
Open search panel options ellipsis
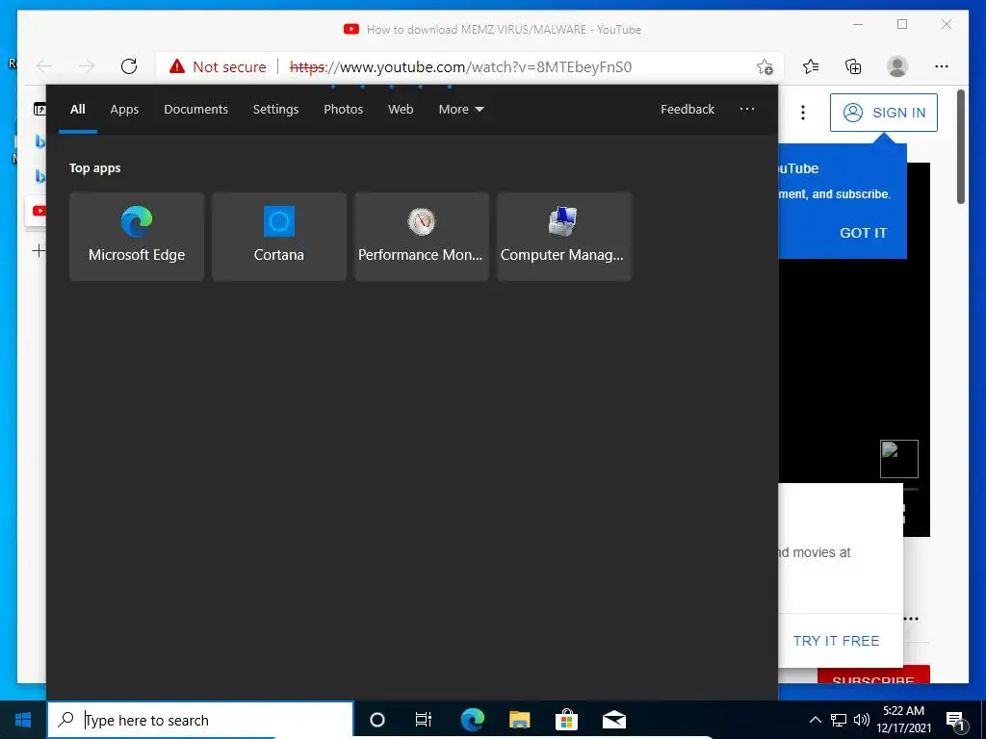(746, 110)
